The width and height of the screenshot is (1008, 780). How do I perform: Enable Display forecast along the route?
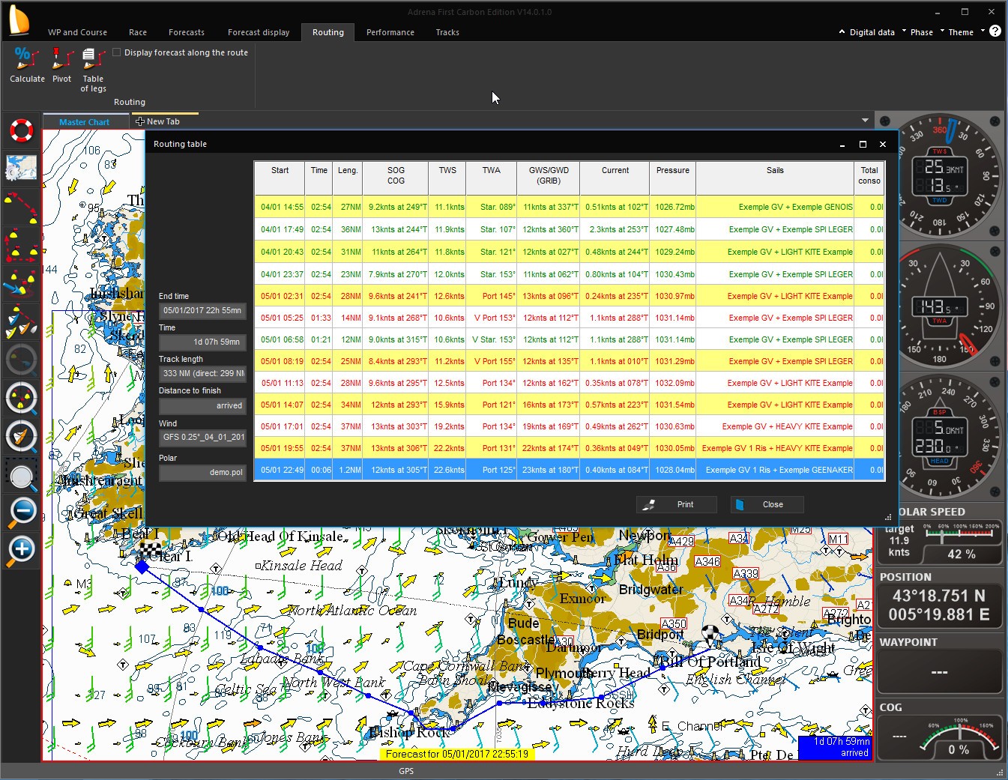pyautogui.click(x=117, y=52)
